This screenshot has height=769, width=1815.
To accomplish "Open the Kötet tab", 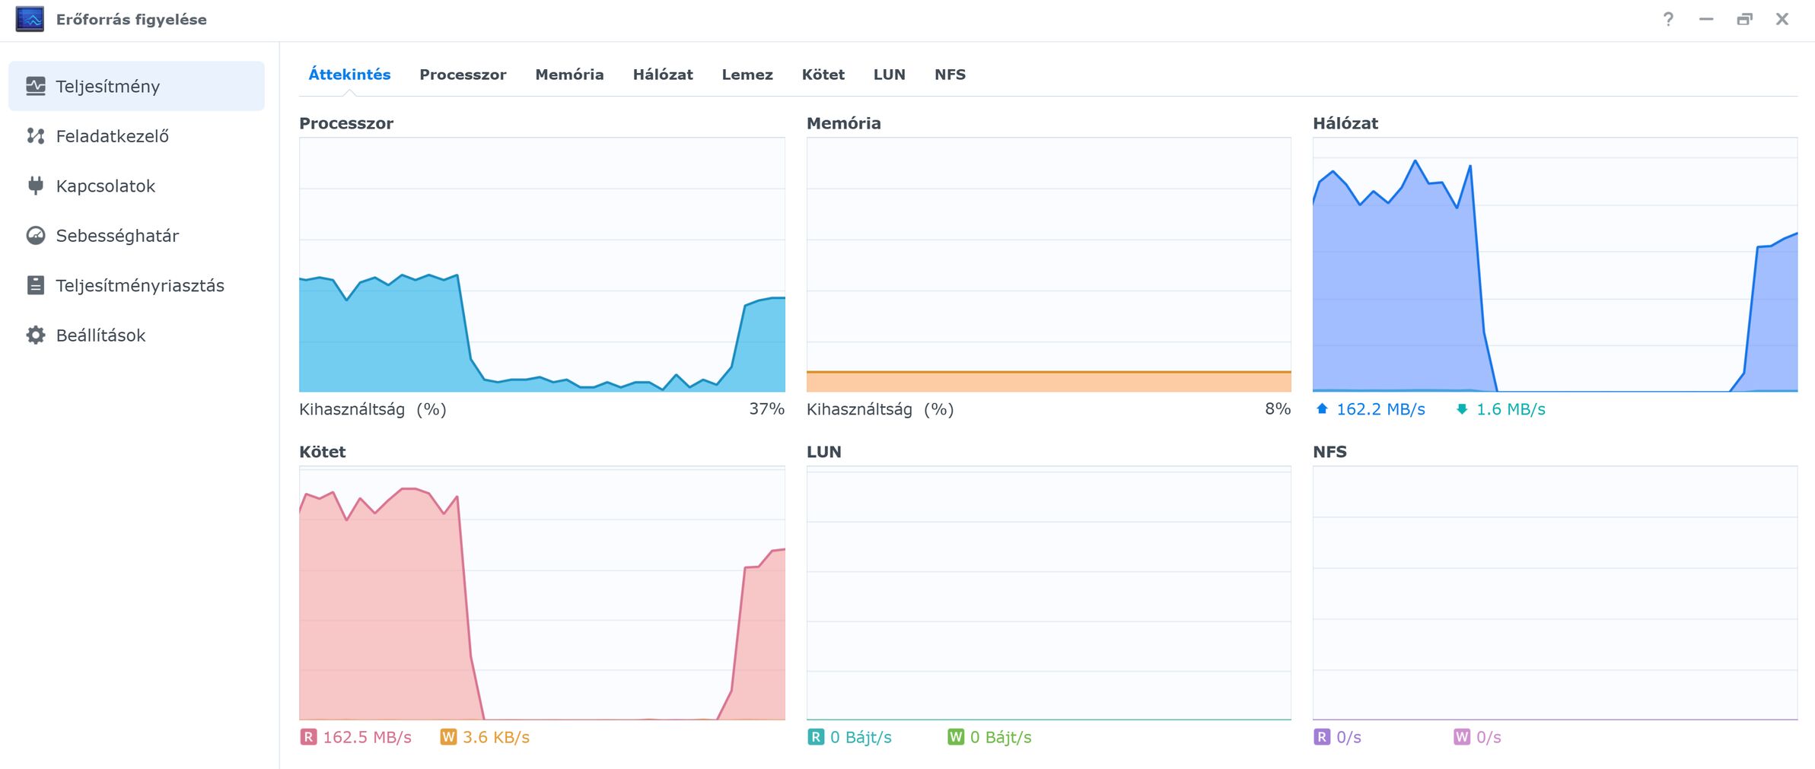I will click(823, 75).
